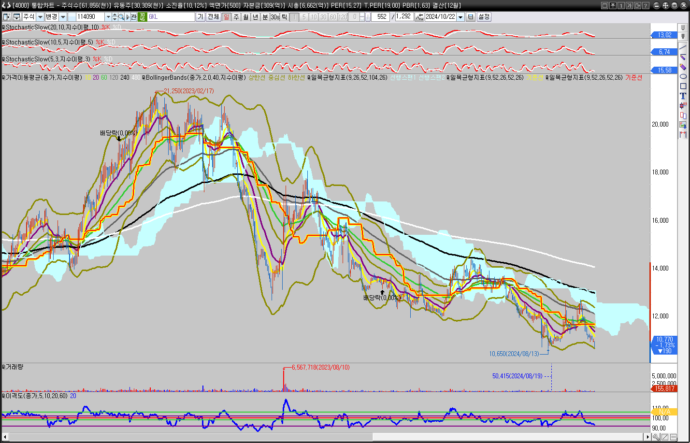Click the U button in right toolbar
Screen dimensions: 690x443
point(683,28)
